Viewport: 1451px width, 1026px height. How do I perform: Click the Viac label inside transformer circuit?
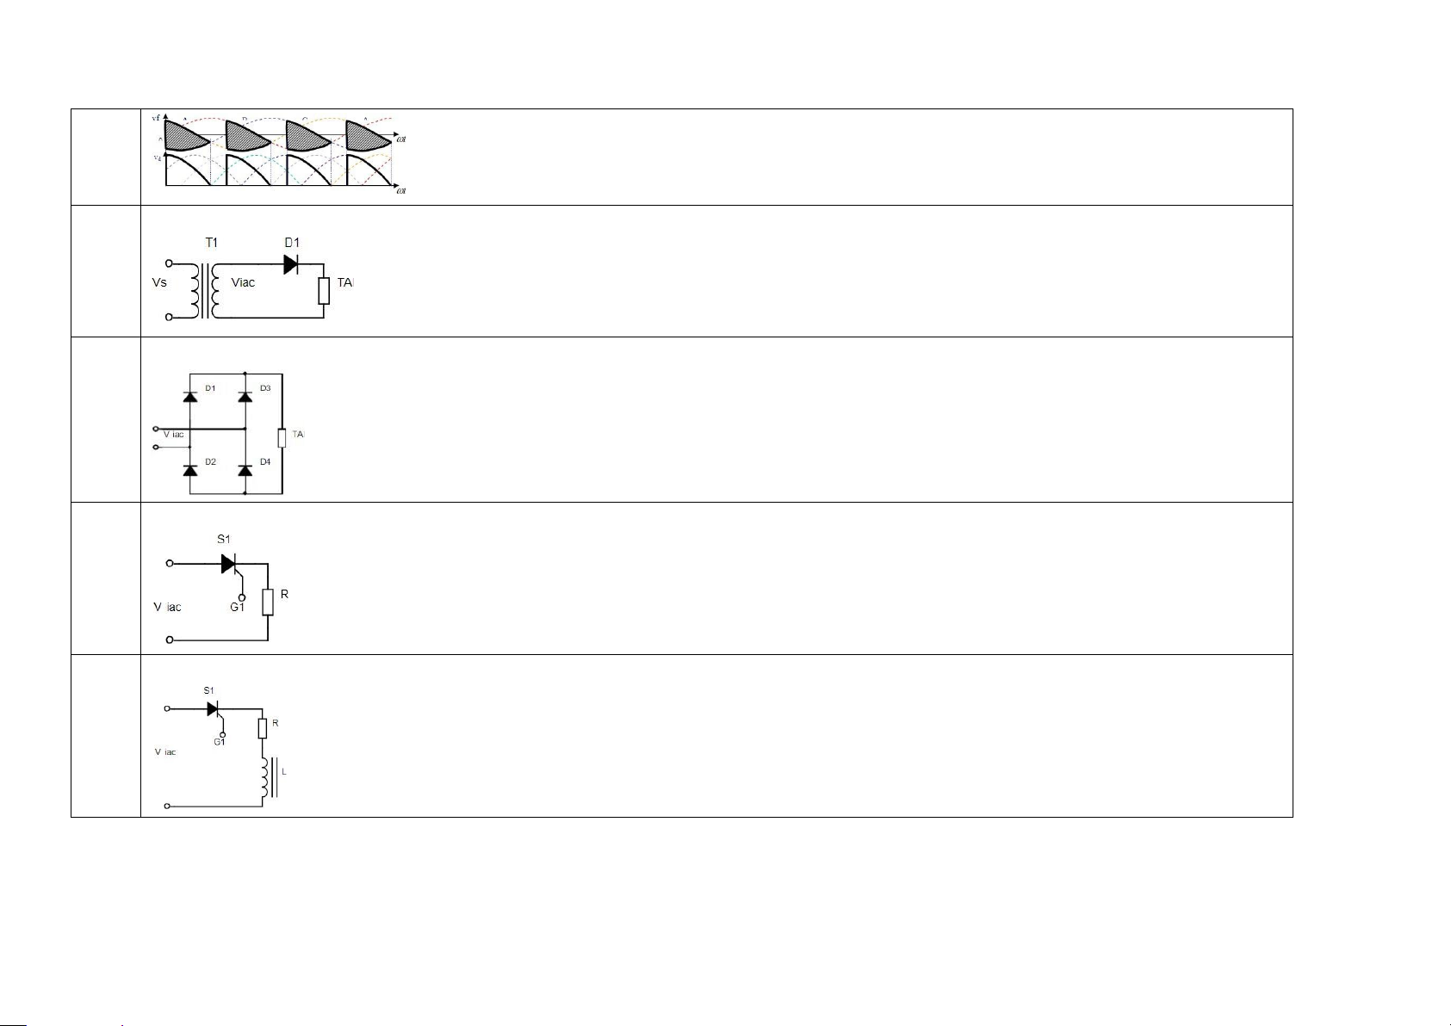(243, 282)
